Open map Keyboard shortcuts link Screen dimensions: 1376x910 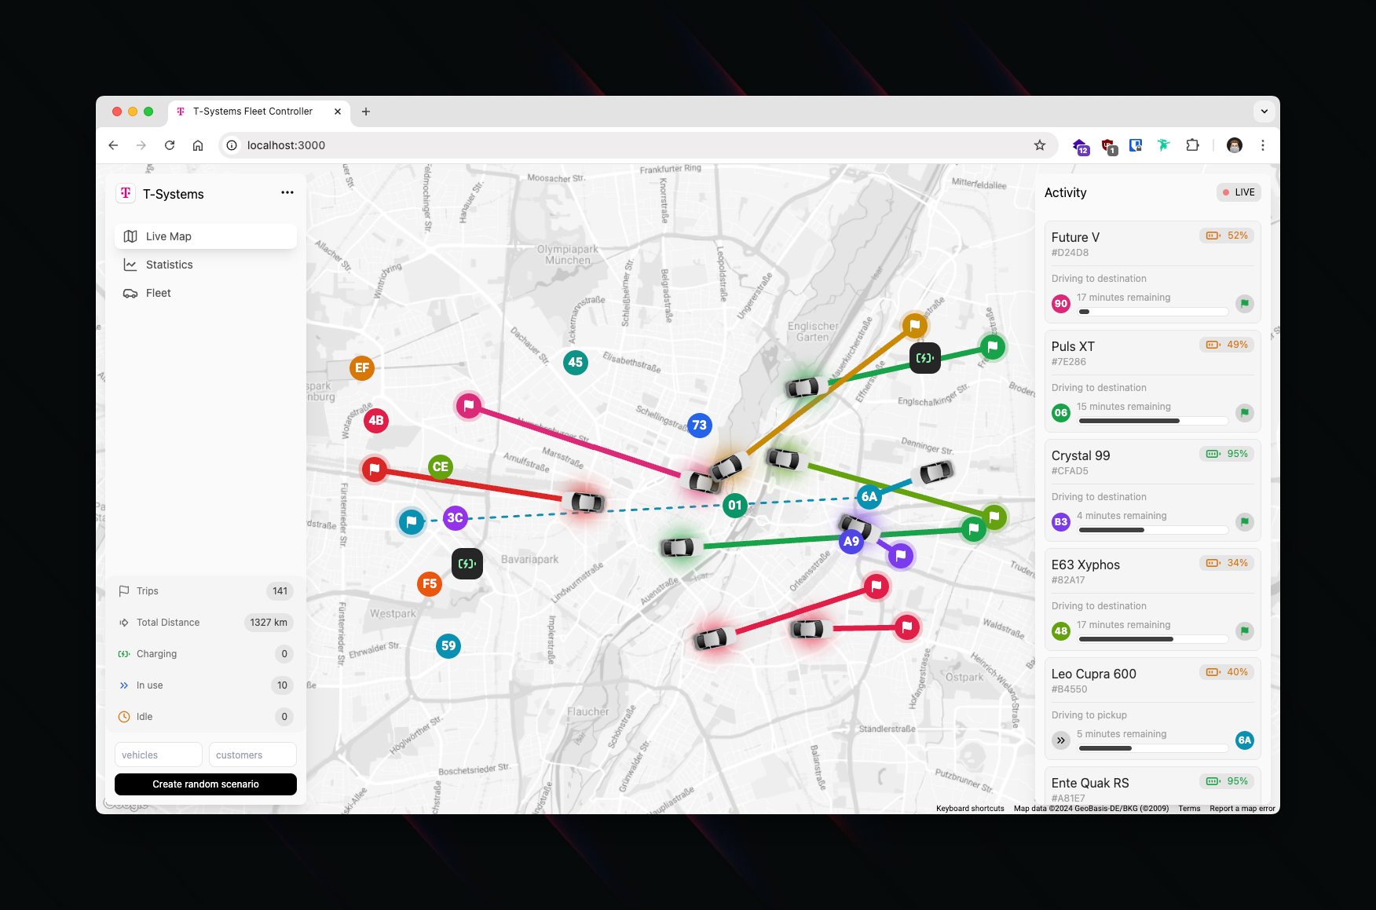(x=970, y=809)
